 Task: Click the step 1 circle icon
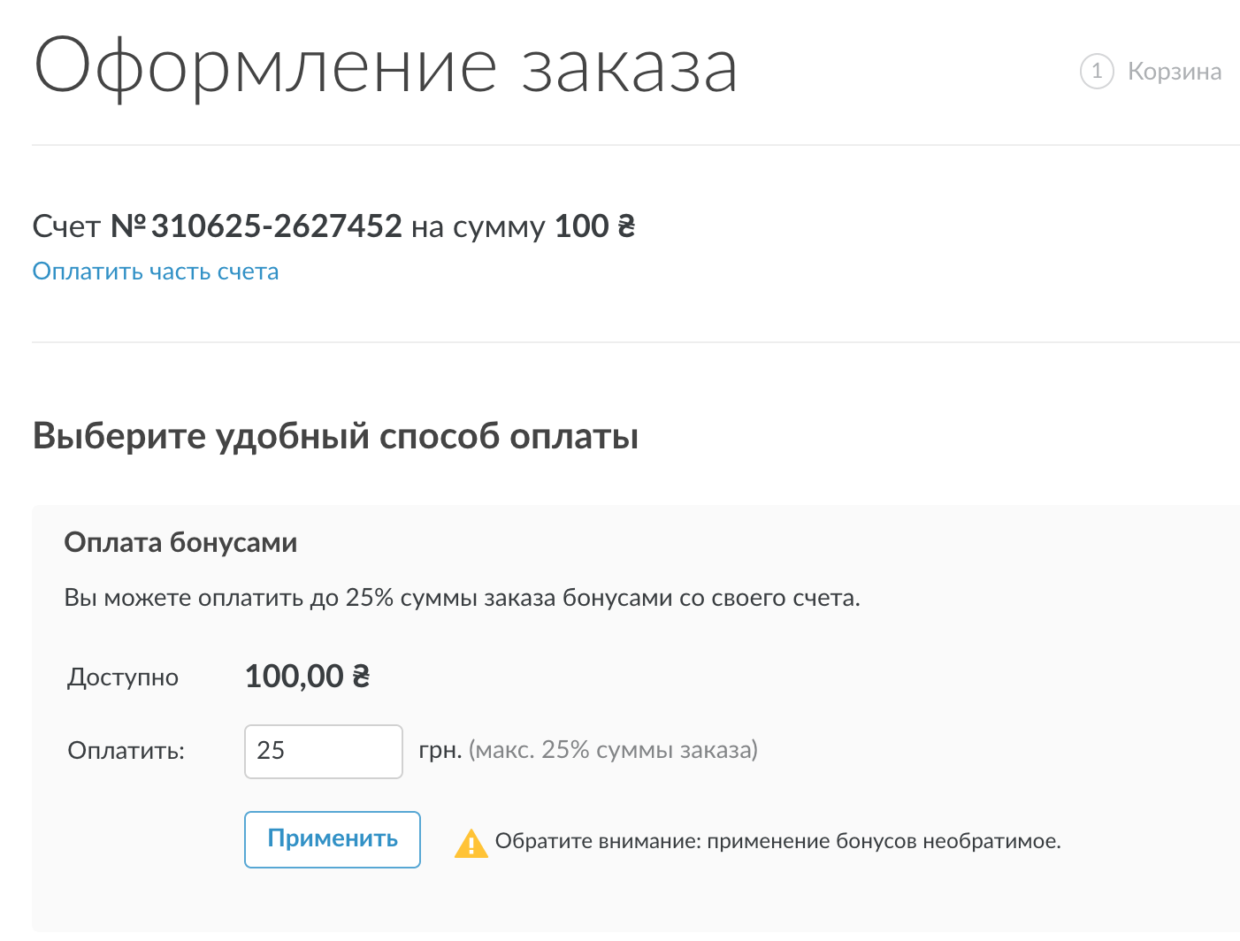(x=1097, y=71)
